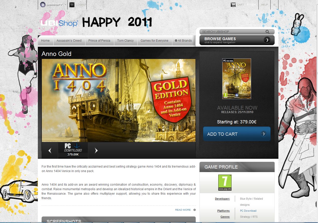The width and height of the screenshot is (318, 223).
Task: Show previous carousel item with left arrow
Action: tap(50, 151)
